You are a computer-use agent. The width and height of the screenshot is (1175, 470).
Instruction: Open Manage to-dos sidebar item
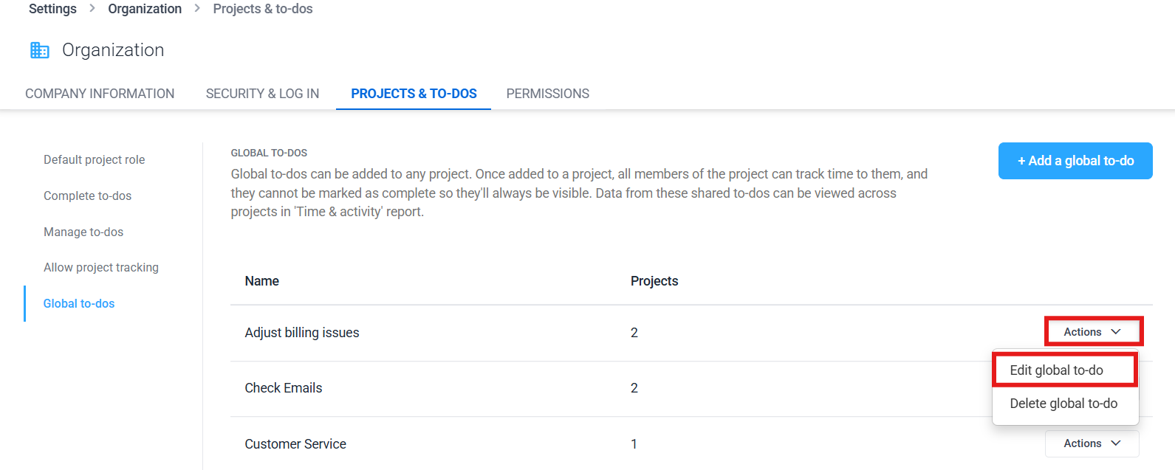[x=83, y=232]
